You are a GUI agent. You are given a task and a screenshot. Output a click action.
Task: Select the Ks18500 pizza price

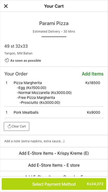[93, 83]
